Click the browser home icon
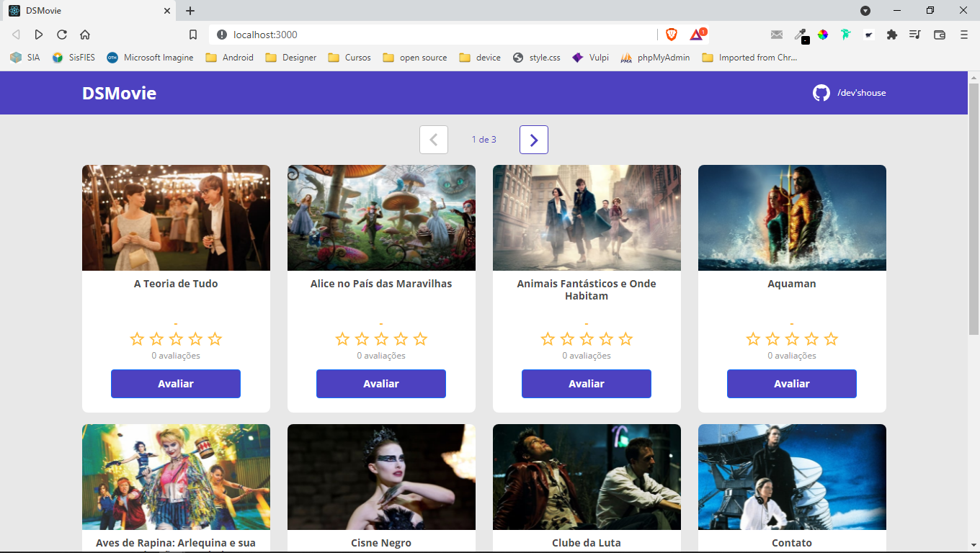This screenshot has height=553, width=980. [84, 34]
